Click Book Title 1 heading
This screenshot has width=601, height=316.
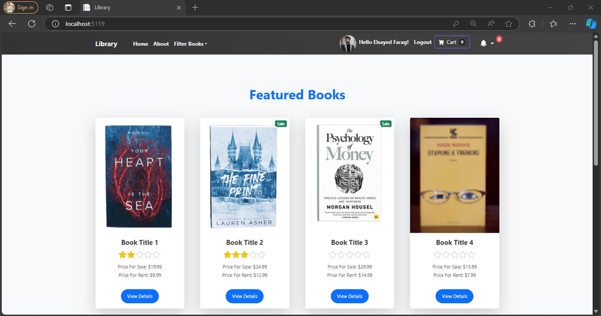(140, 243)
